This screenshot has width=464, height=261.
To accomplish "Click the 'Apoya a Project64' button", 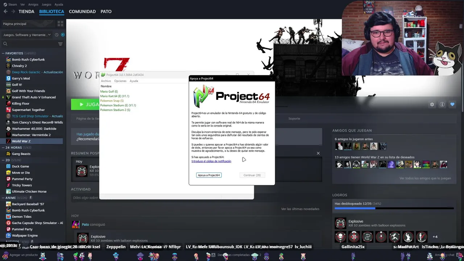I will 208,175.
